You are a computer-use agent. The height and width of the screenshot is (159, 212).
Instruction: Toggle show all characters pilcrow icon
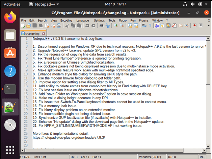coord(150,26)
